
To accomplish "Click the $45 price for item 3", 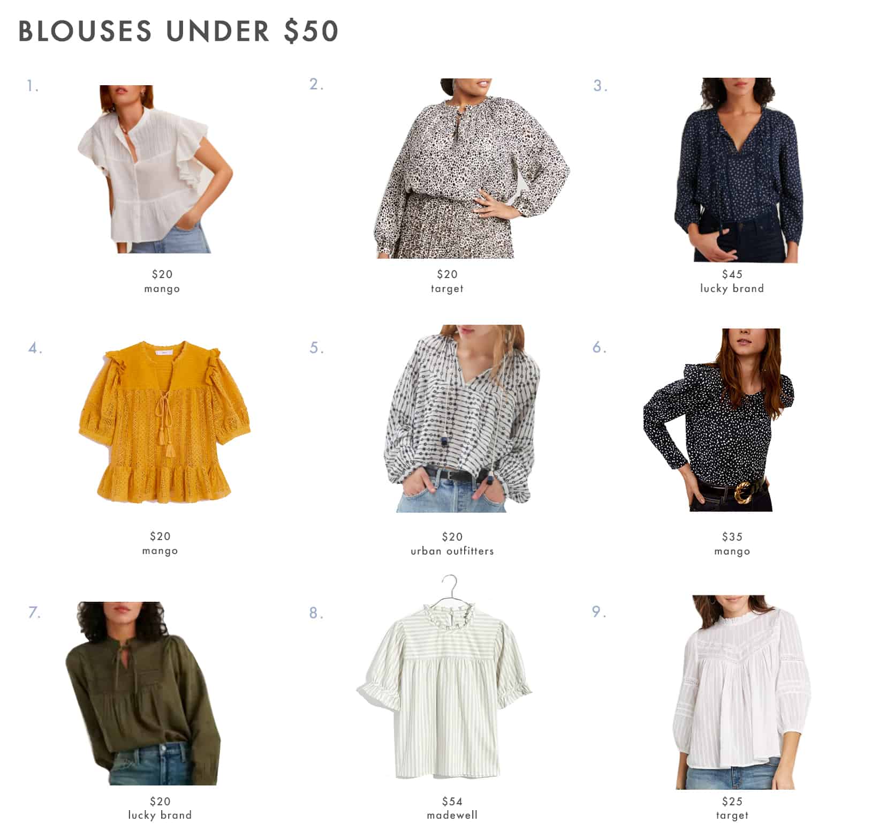I will point(732,274).
